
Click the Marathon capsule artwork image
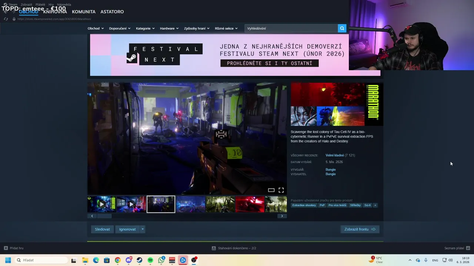tap(337, 104)
